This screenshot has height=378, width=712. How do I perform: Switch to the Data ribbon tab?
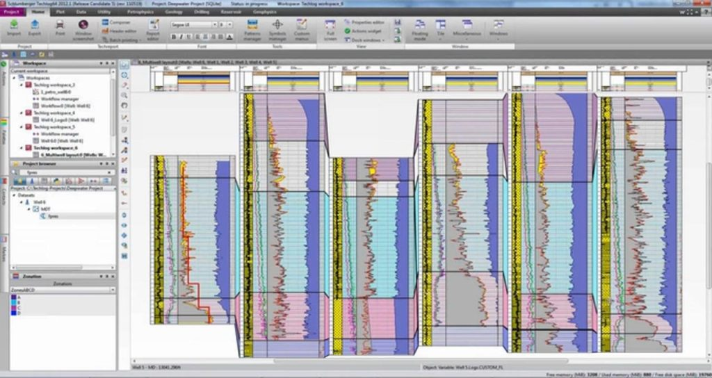coord(81,12)
